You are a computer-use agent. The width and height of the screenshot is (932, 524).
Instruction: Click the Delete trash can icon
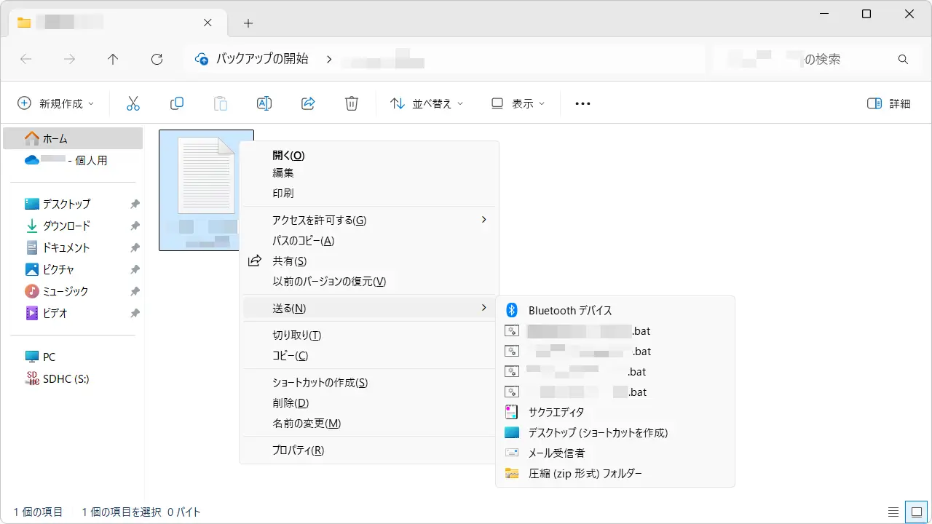pyautogui.click(x=351, y=103)
